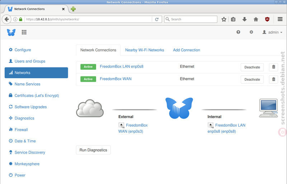Select the Network Connections tab
This screenshot has height=184, width=287.
98,50
